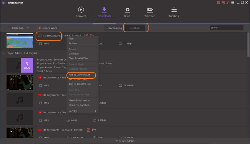This screenshot has width=250, height=144.
Task: Click 'Total: 5 Tasks' text
Action: coord(44,71)
